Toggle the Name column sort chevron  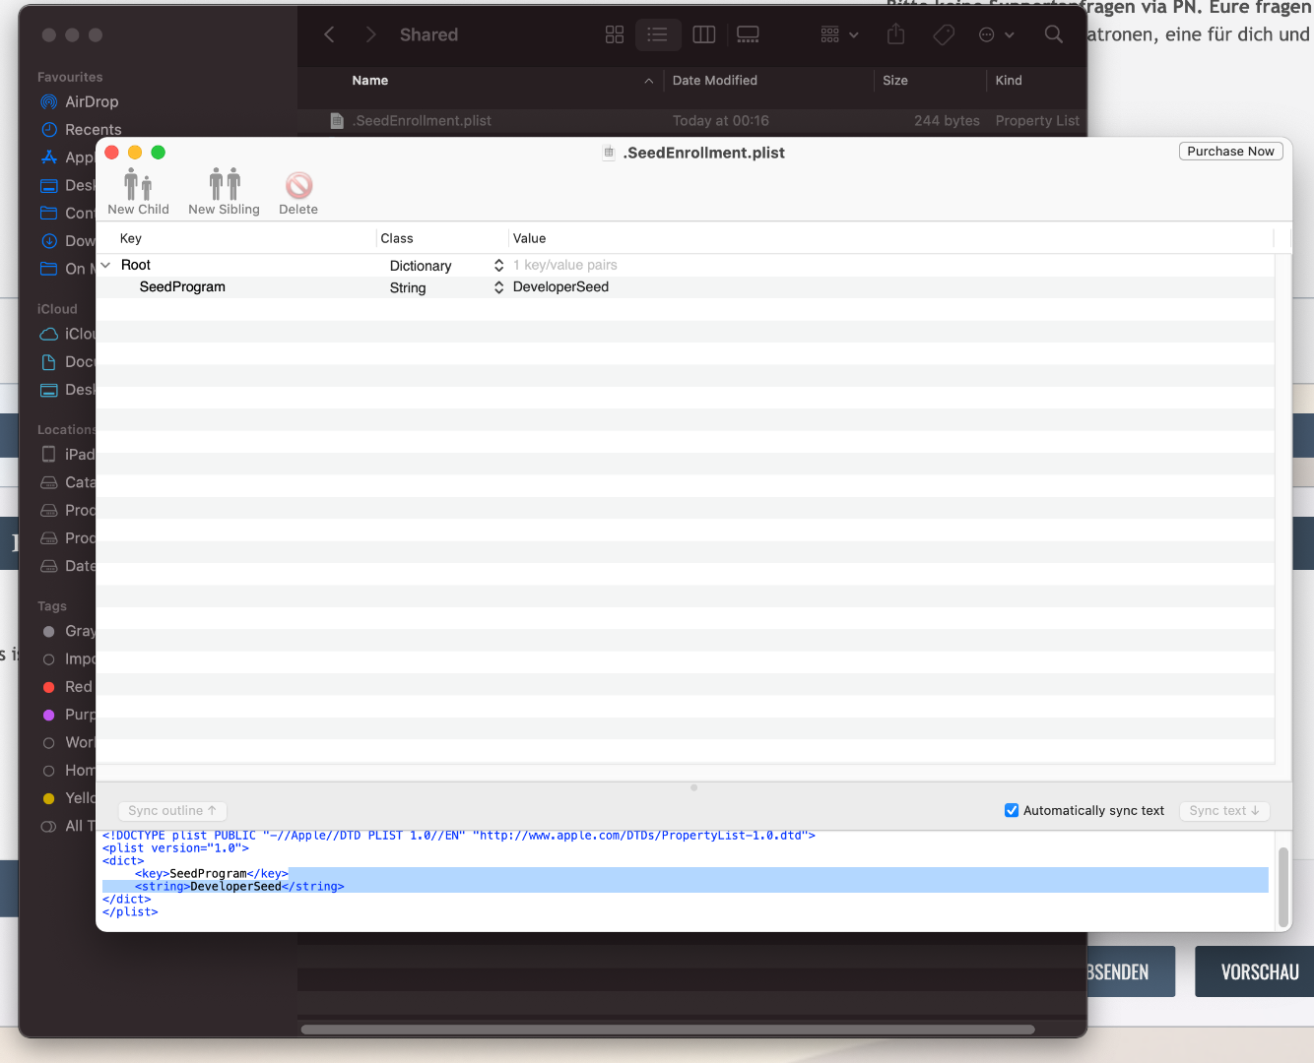pos(648,81)
